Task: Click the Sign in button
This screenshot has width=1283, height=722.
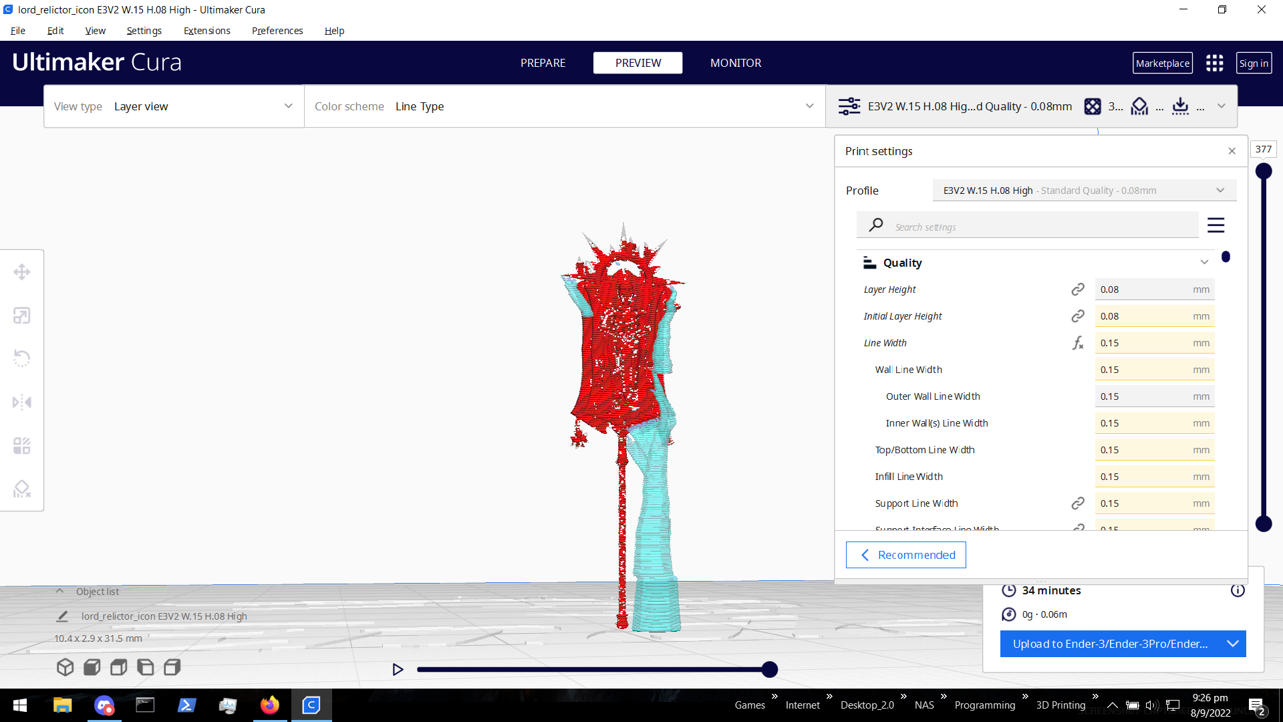Action: [x=1254, y=63]
